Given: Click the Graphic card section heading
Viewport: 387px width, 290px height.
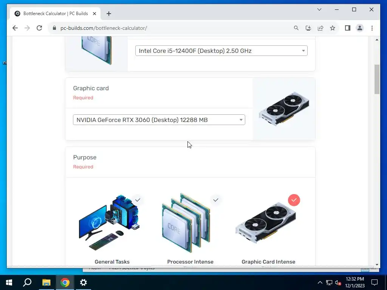Looking at the screenshot, I should 91,88.
